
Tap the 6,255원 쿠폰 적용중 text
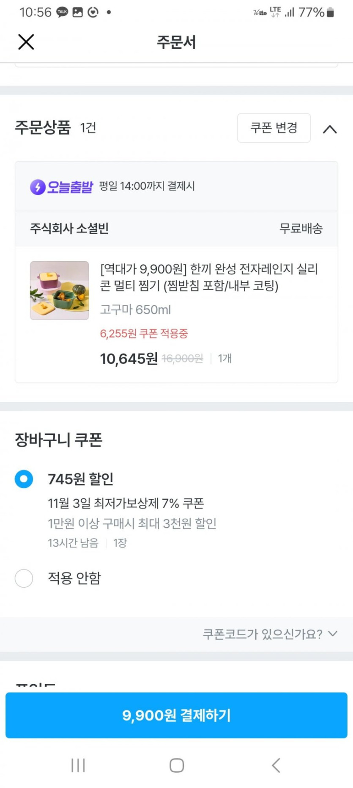coord(144,334)
